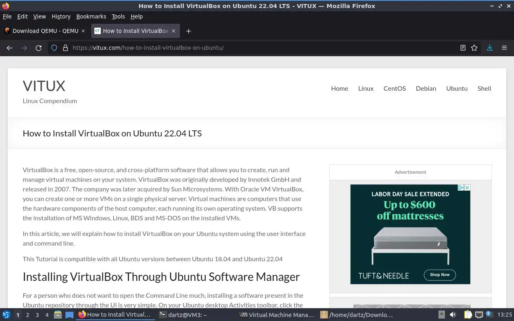514x321 pixels.
Task: Open the History menu
Action: [61, 16]
